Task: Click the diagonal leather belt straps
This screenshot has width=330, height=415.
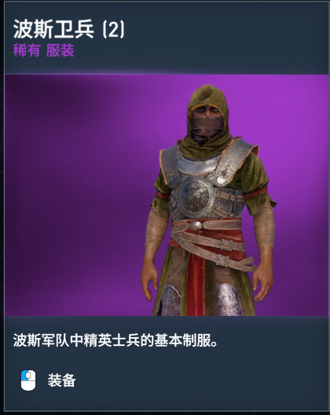Action: (x=214, y=251)
